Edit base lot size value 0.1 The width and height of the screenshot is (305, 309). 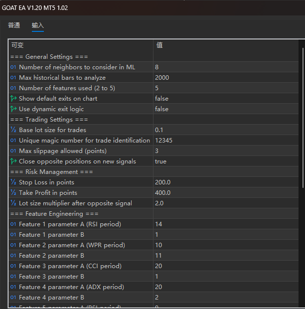point(226,130)
